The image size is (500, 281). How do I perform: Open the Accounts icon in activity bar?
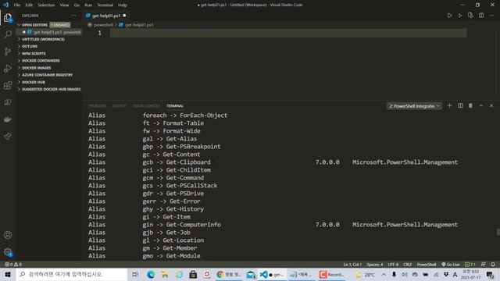8,235
